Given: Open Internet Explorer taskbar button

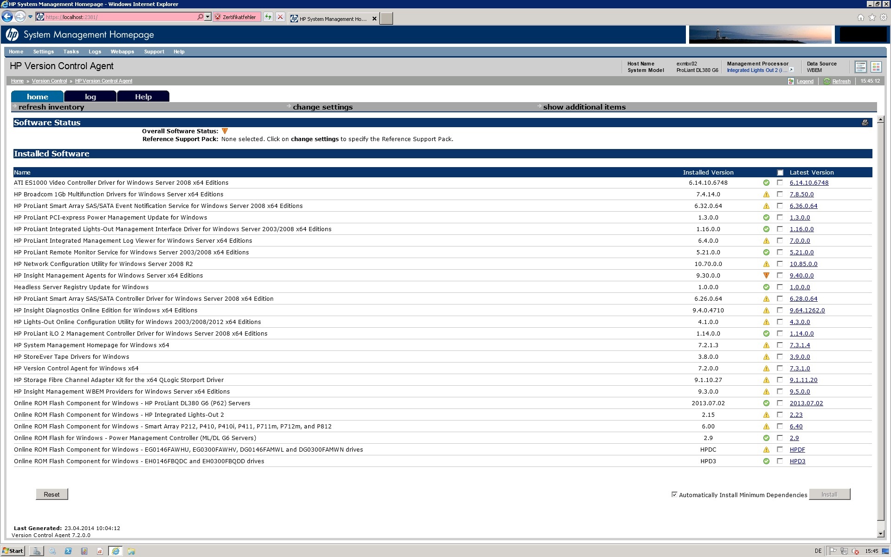Looking at the screenshot, I should point(116,551).
